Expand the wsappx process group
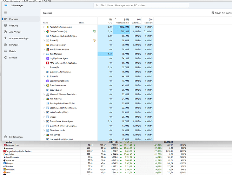Screen dimensions: 232x175 point(44,117)
